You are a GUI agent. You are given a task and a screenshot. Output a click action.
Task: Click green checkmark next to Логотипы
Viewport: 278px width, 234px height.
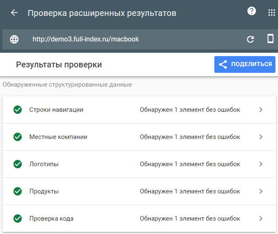[18, 164]
